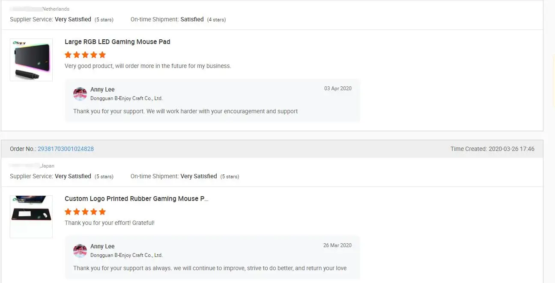Click Anny Lee's avatar in March reply
The image size is (555, 283).
(80, 251)
